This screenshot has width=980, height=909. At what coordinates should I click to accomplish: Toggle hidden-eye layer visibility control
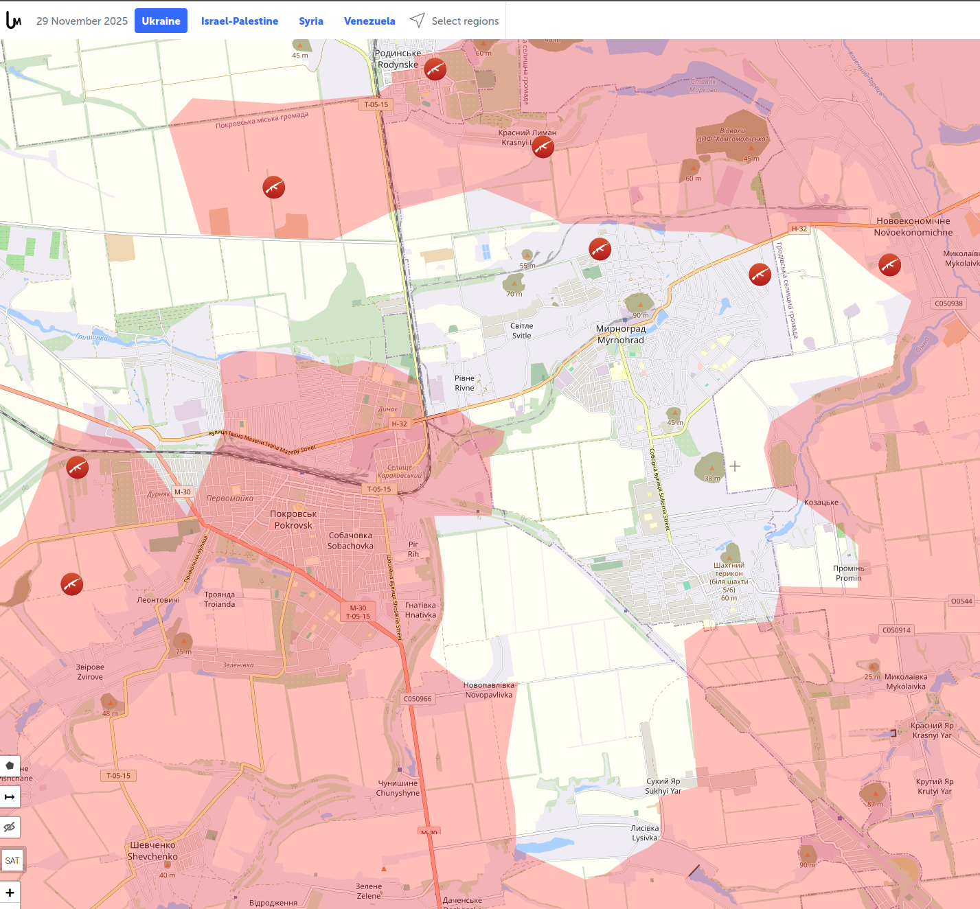click(10, 827)
